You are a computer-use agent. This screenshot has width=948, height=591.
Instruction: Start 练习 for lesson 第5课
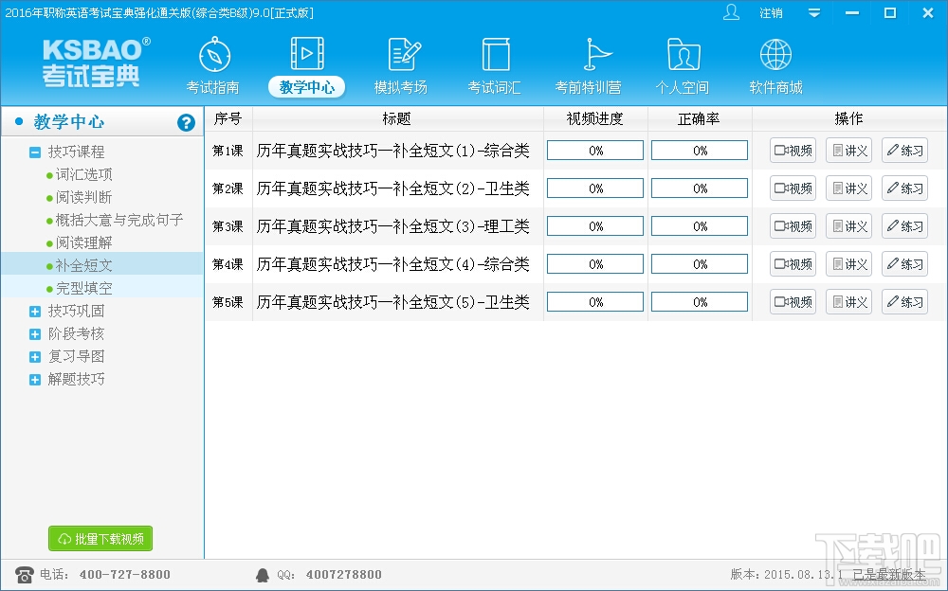tap(904, 301)
